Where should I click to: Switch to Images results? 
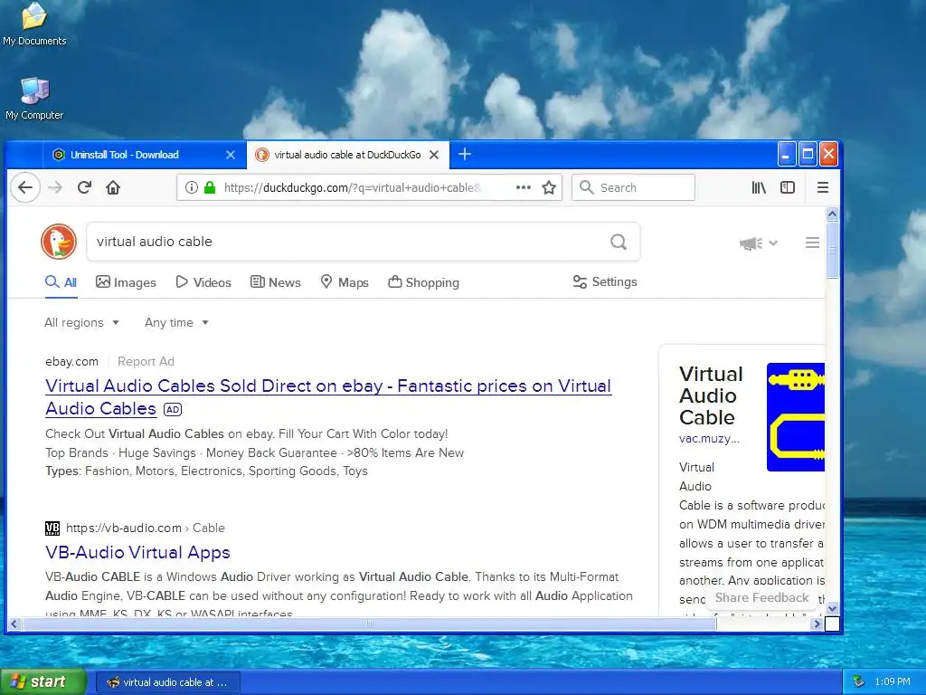(126, 282)
